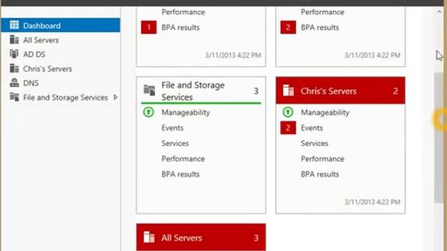Open BPA results in File and Storage Services tile
This screenshot has height=251, width=447.
(x=180, y=174)
